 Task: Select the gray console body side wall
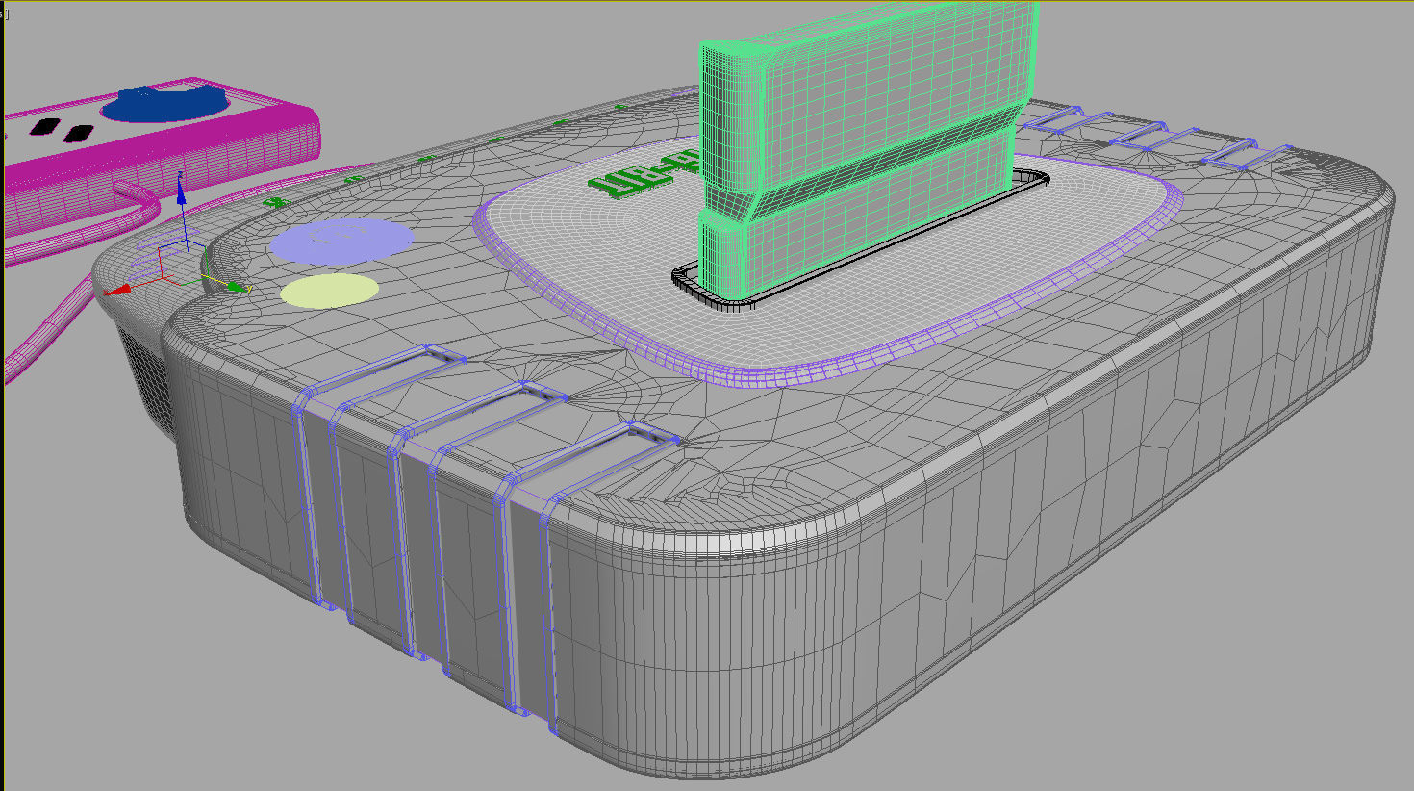click(x=962, y=539)
